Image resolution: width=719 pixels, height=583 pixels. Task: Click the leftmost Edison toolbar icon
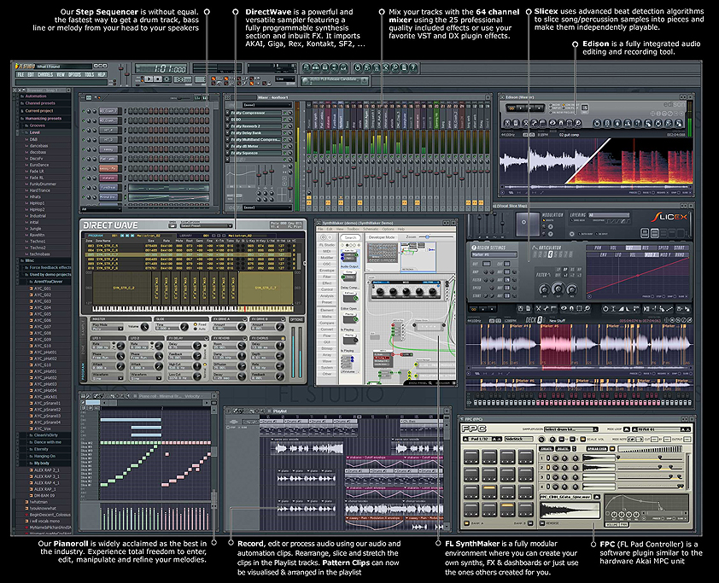(x=506, y=123)
